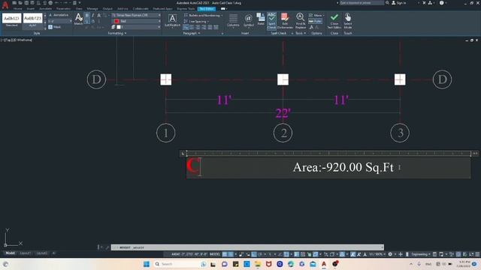Expand the Tools panel

(301, 33)
